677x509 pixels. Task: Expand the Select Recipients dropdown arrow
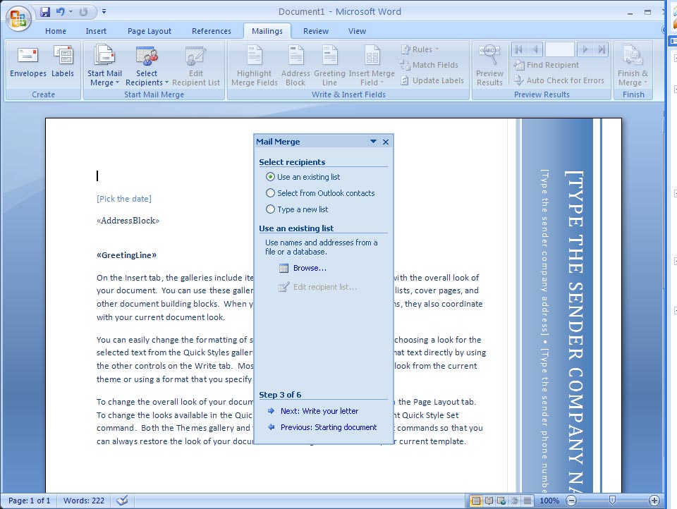166,82
